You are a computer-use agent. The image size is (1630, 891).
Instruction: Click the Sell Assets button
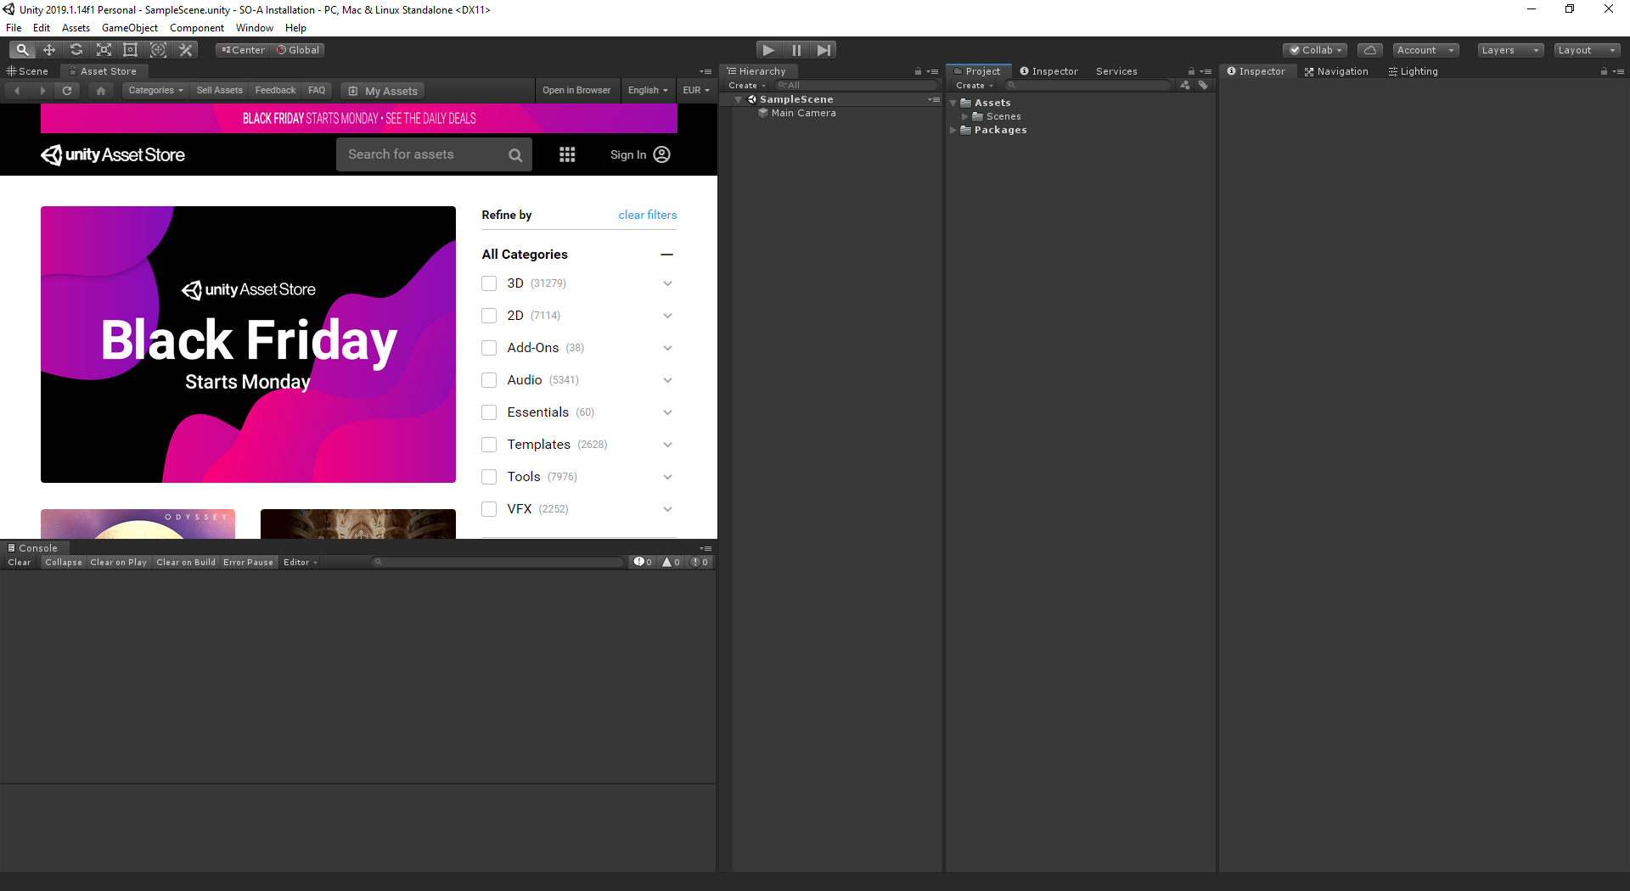[219, 90]
